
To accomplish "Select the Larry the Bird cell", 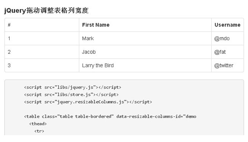I will pos(145,65).
